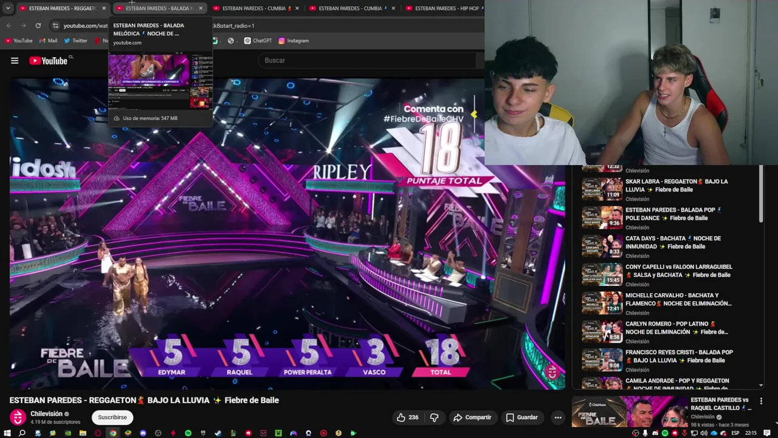The width and height of the screenshot is (778, 438).
Task: Click the ESP language indicator in the taskbar
Action: point(735,433)
